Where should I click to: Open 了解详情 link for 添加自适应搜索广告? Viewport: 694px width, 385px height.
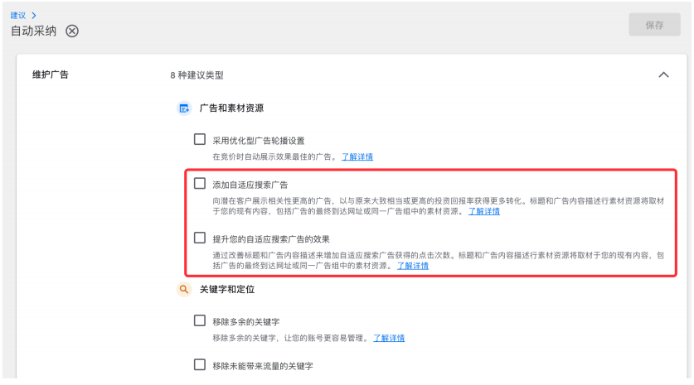(484, 211)
